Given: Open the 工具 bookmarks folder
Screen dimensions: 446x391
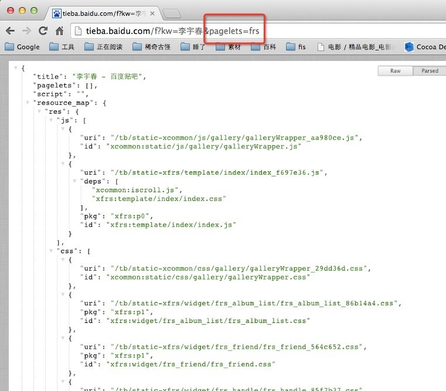Looking at the screenshot, I should (x=62, y=47).
